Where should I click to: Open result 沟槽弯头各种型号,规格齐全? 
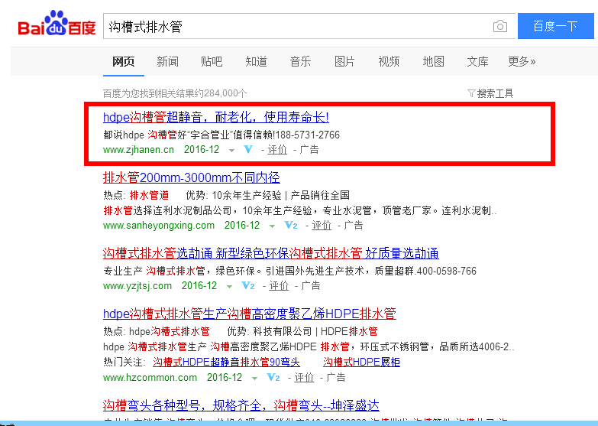tap(241, 405)
